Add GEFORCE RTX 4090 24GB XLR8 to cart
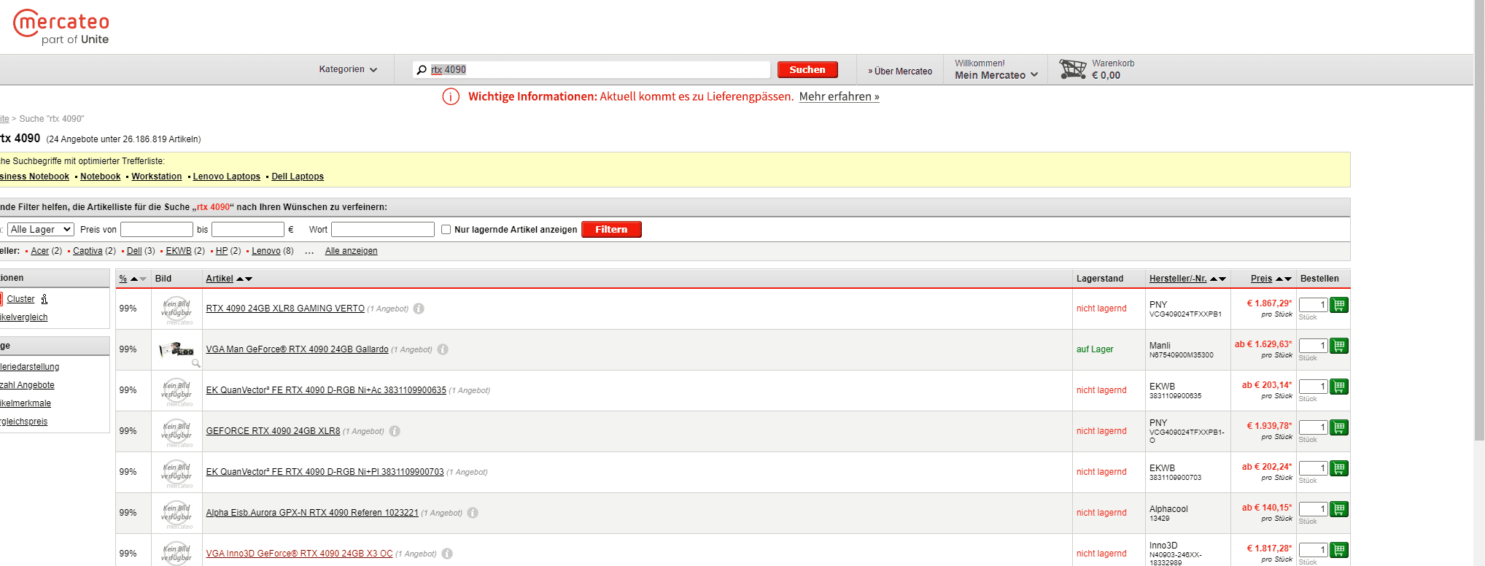 pos(1339,427)
